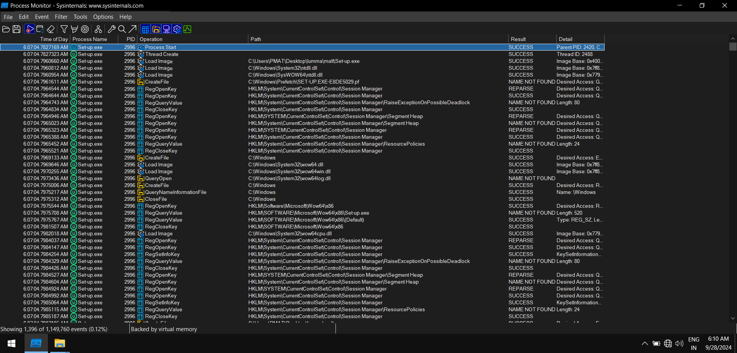737x353 pixels.
Task: Click the network globe tray icon
Action: 668,343
